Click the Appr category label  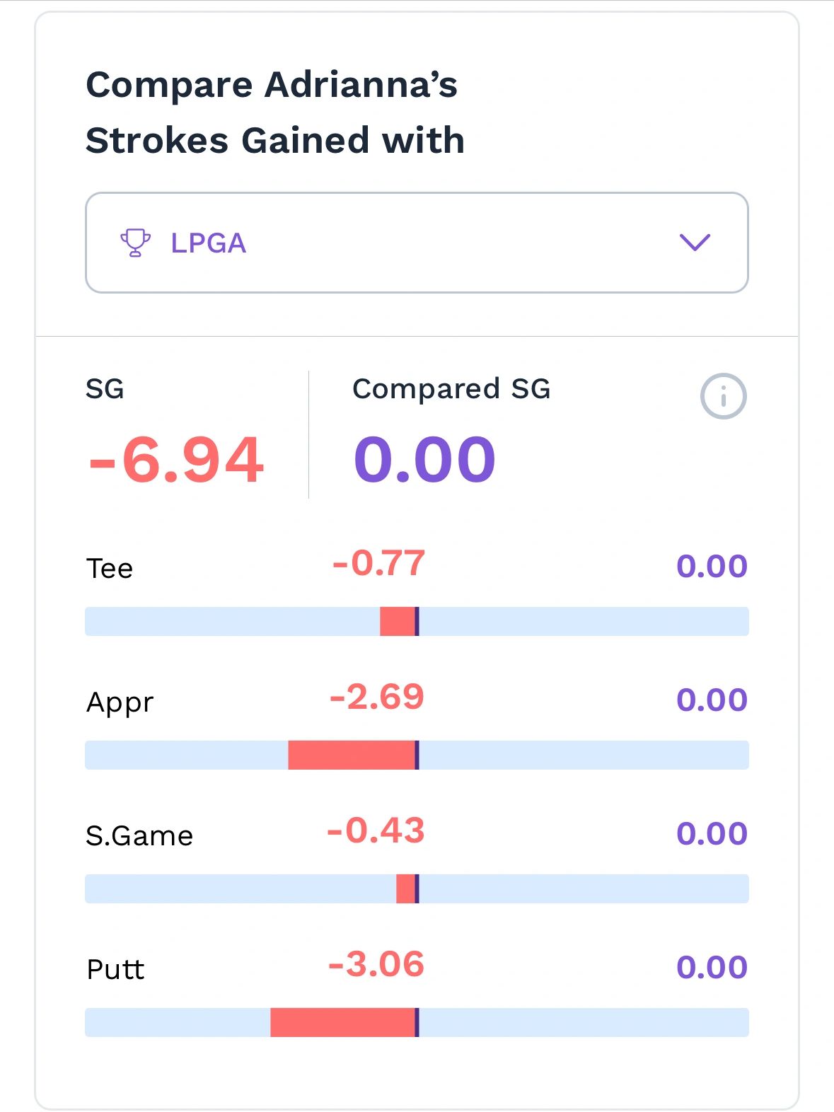tap(120, 703)
